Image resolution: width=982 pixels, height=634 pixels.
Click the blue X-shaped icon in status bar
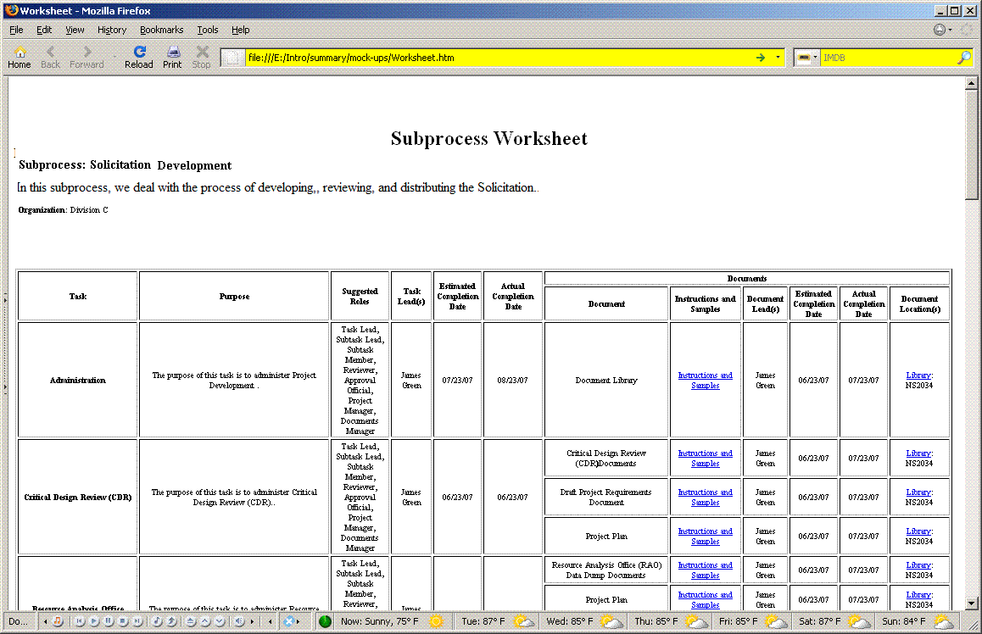click(x=288, y=621)
